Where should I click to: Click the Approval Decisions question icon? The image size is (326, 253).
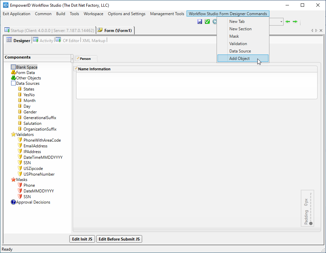[13, 202]
